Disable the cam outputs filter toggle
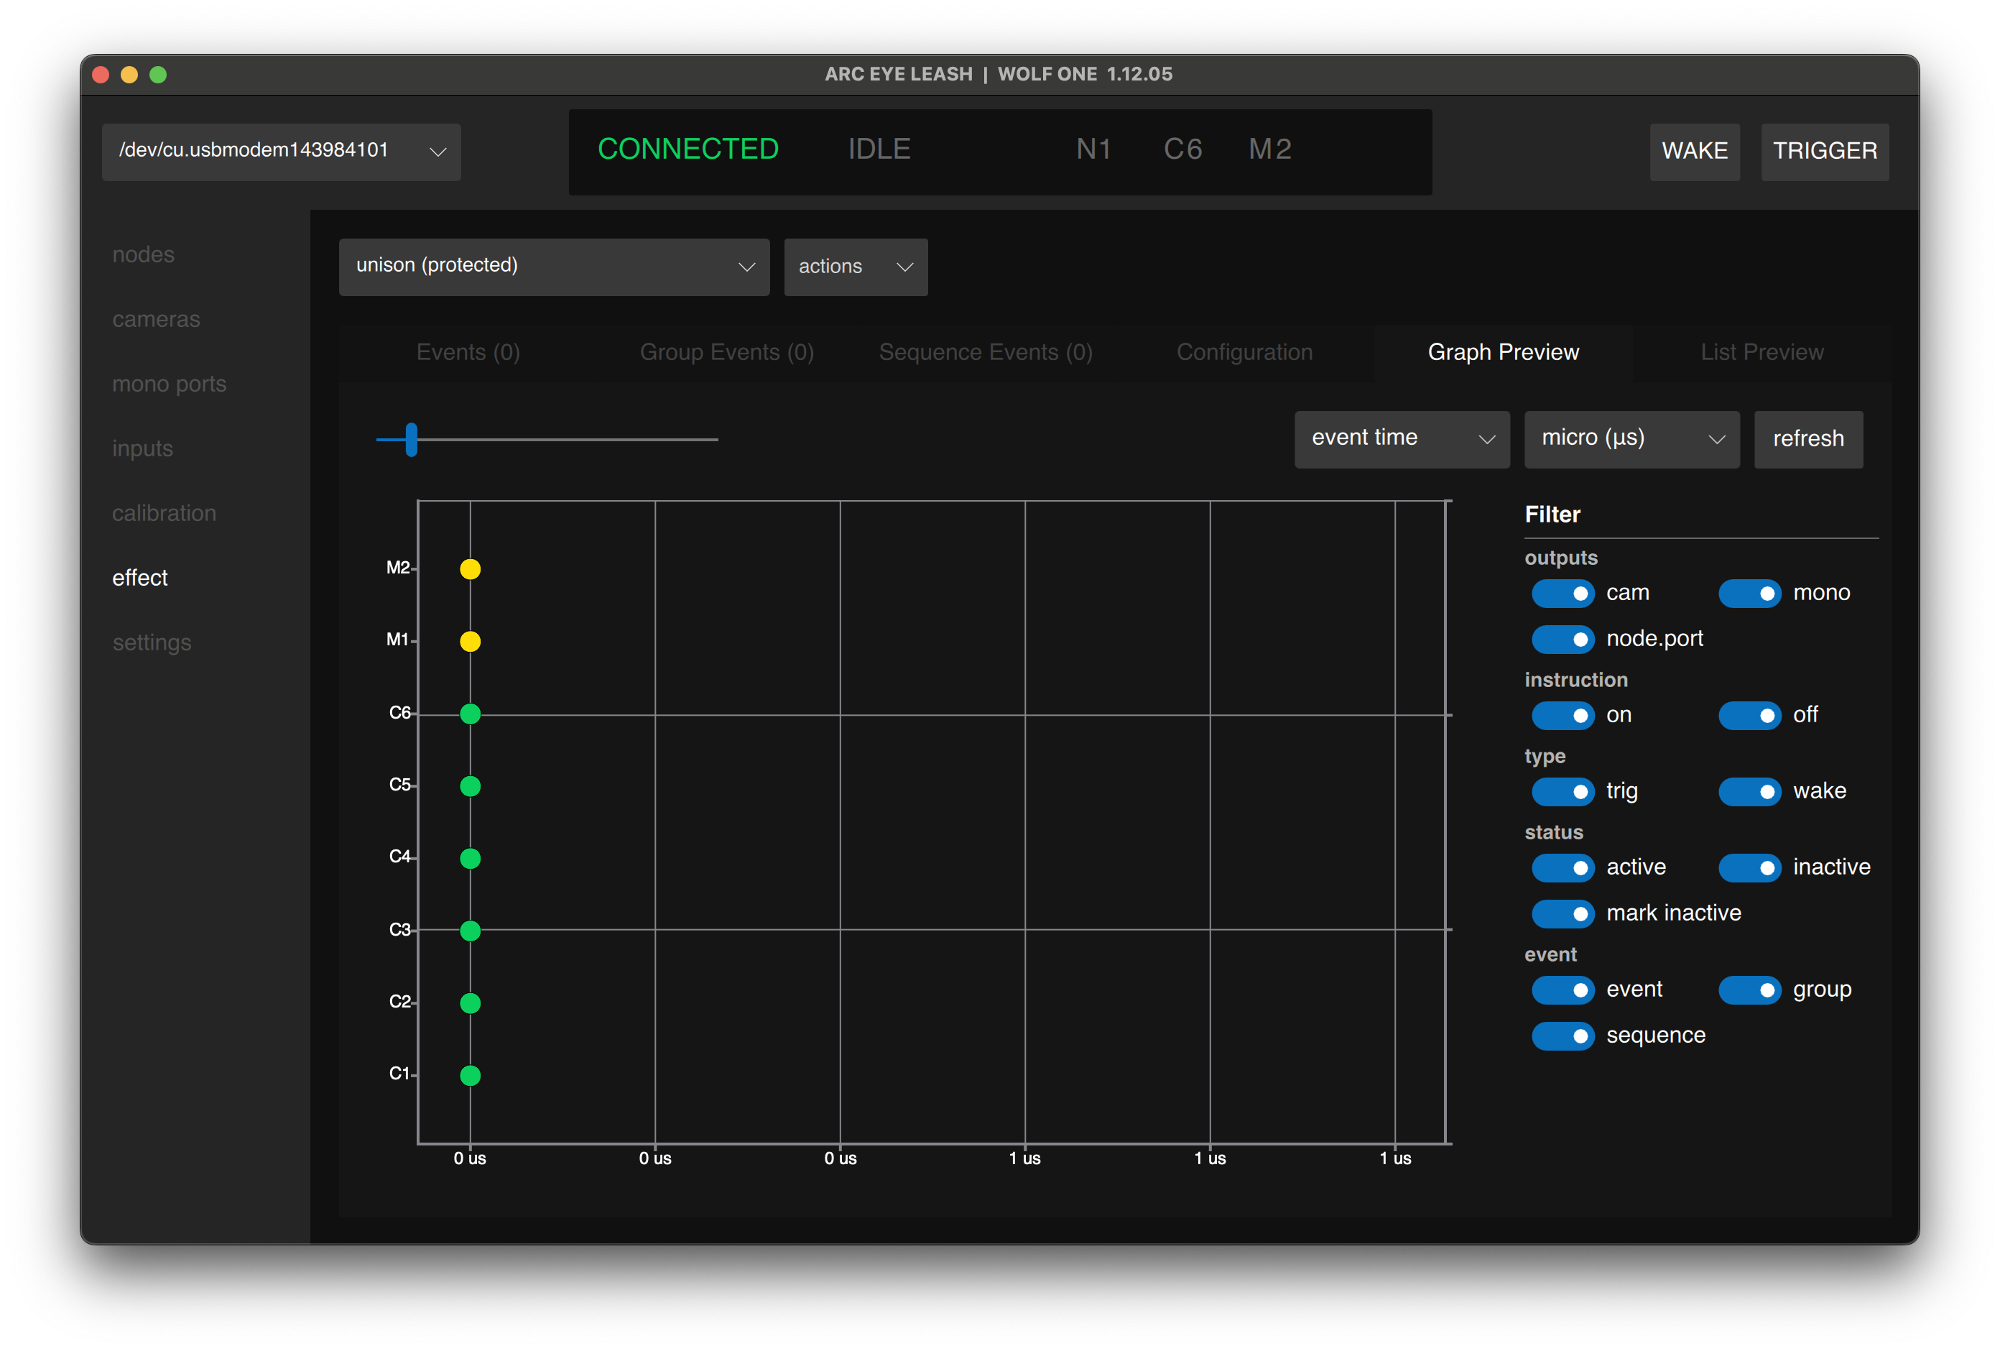This screenshot has width=2000, height=1351. 1562,594
